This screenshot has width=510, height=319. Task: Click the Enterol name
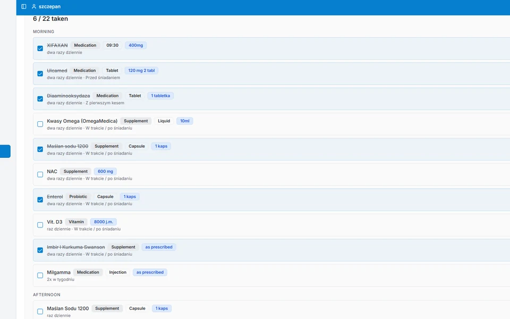55,197
